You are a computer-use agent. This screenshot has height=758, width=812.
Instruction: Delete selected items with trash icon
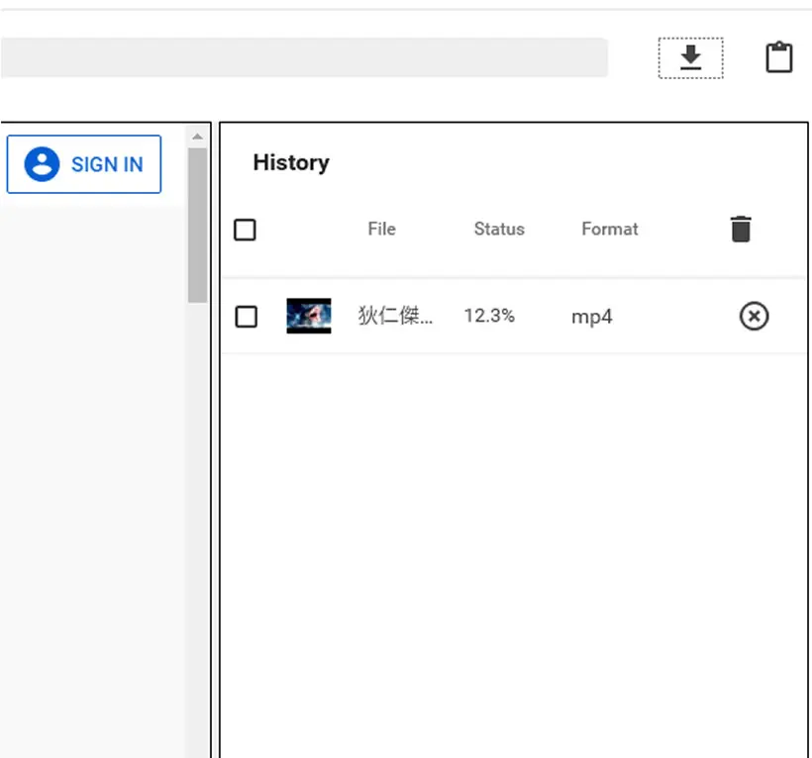click(741, 229)
